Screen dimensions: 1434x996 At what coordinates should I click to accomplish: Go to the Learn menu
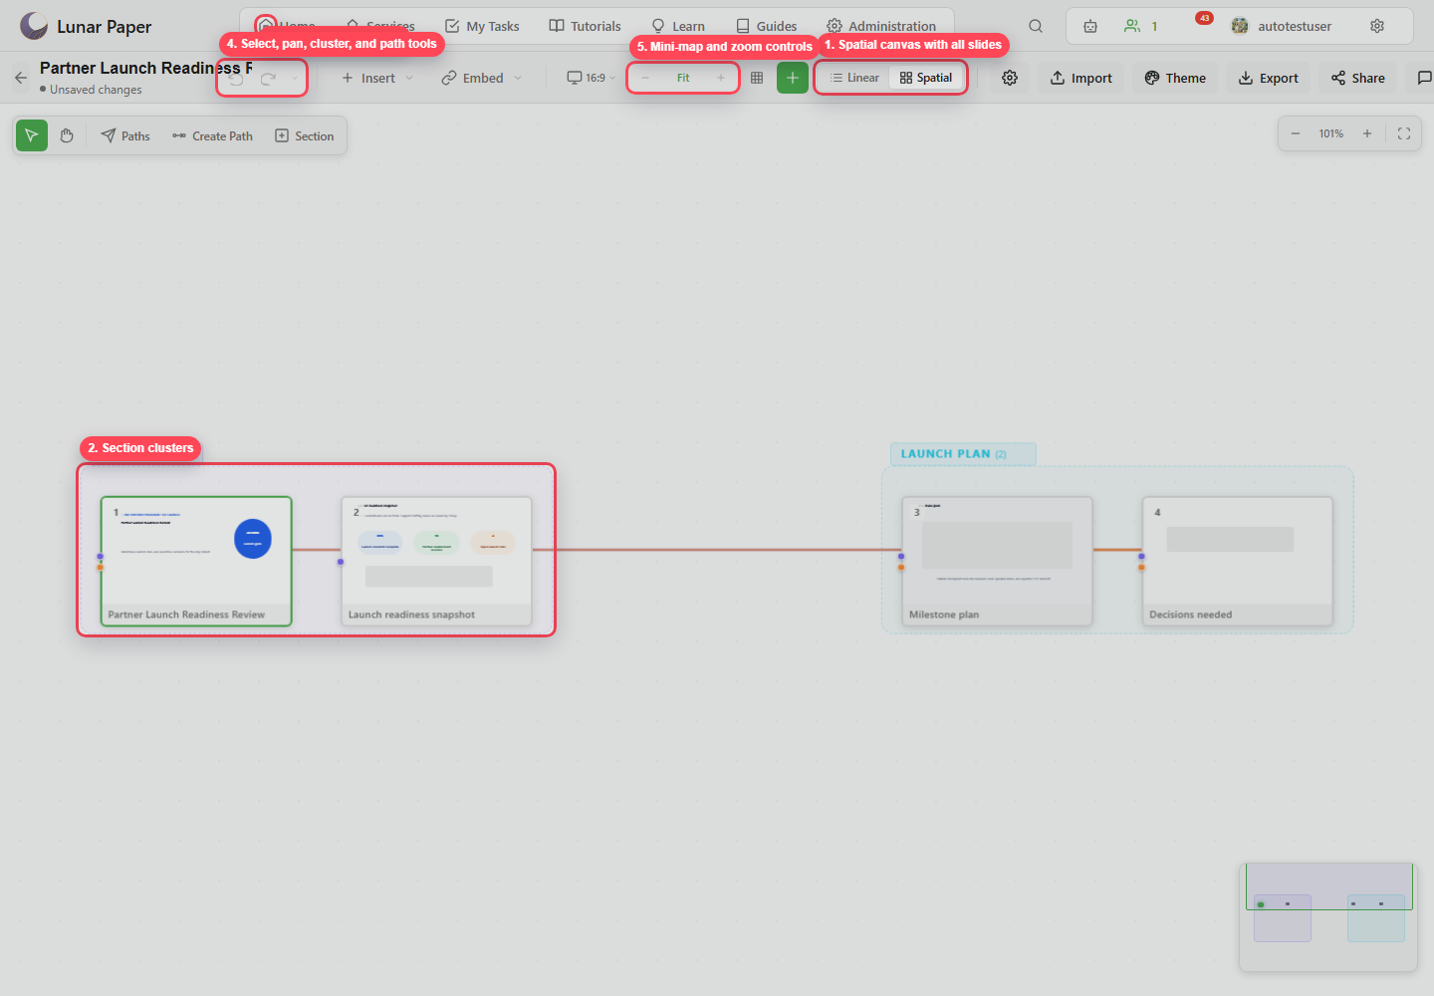tap(678, 26)
